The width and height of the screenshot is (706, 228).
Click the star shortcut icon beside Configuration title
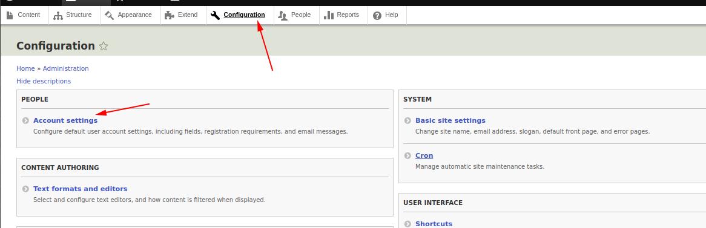(104, 46)
